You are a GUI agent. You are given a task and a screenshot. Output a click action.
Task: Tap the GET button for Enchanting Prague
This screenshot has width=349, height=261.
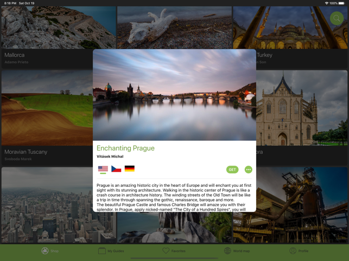pos(232,169)
